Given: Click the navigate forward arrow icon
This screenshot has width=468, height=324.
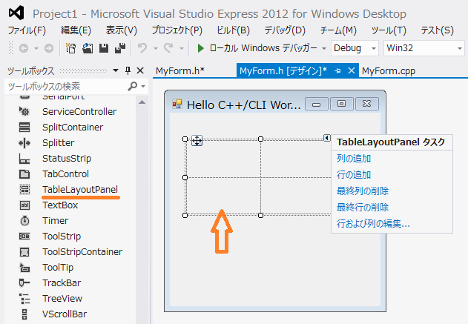Looking at the screenshot, I should pyautogui.click(x=49, y=48).
